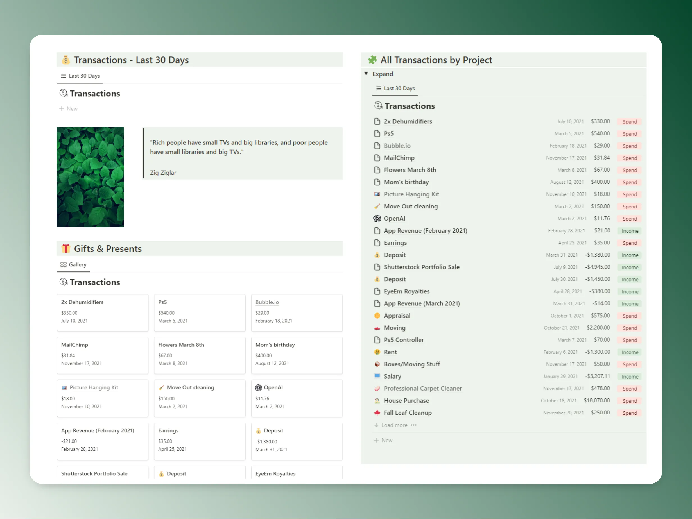Click the Income tag on Shutterstock Portfolio Sale
This screenshot has width=692, height=519.
(x=629, y=268)
